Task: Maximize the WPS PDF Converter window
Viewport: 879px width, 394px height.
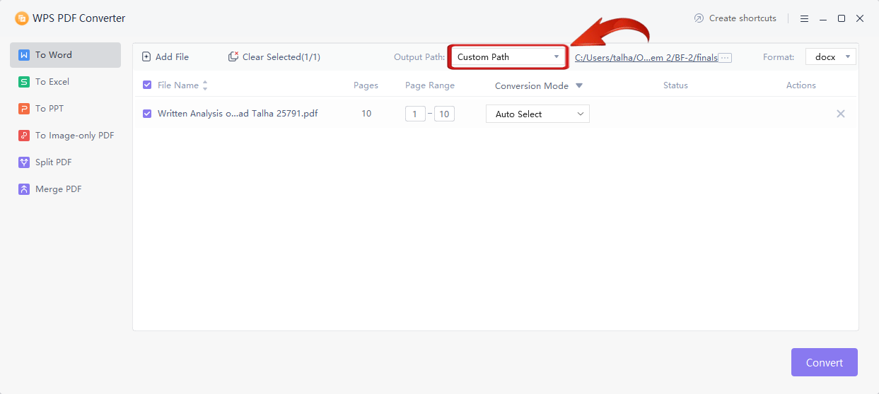Action: pos(842,18)
